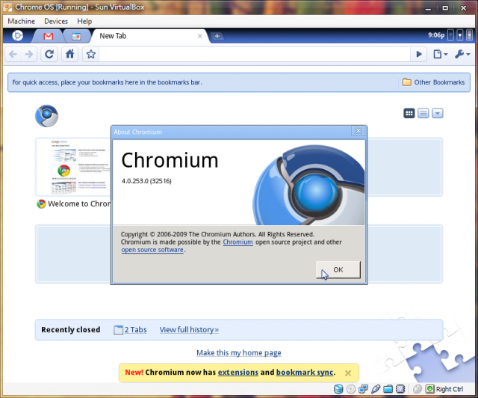Screen dimensions: 478x398
Task: Open the page menu dropdown
Action: coord(441,55)
